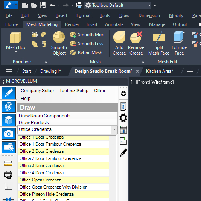Screen dimensions: 201x201
Task: Select the Ruled Surface mesh icon
Action: (35, 44)
